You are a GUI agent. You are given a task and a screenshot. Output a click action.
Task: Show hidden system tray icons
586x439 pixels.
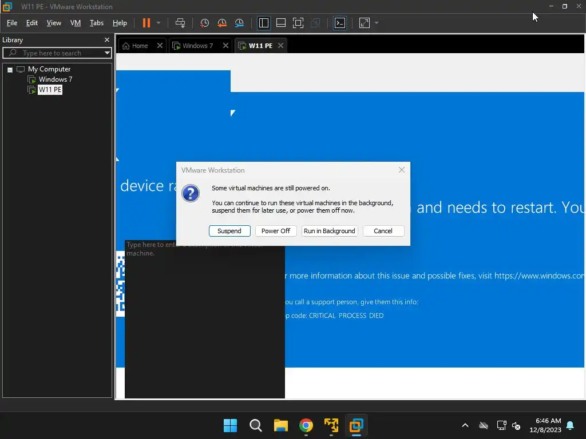(465, 425)
